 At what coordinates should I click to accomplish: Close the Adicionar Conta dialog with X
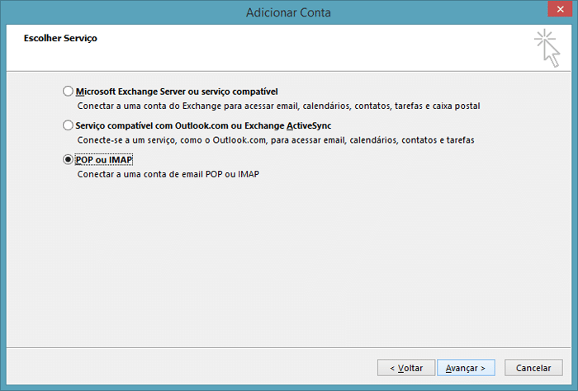tap(560, 9)
